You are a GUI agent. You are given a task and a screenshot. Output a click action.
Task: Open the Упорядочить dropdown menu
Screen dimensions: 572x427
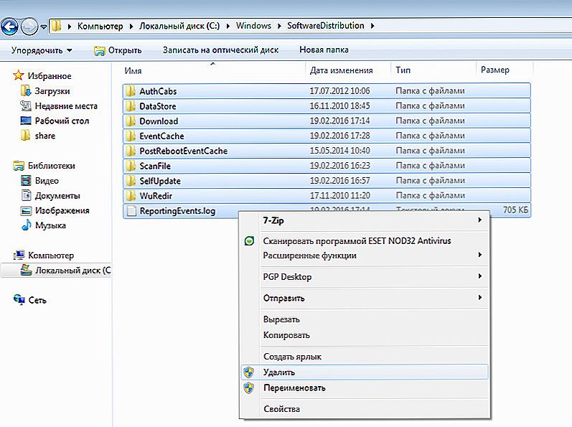click(42, 50)
